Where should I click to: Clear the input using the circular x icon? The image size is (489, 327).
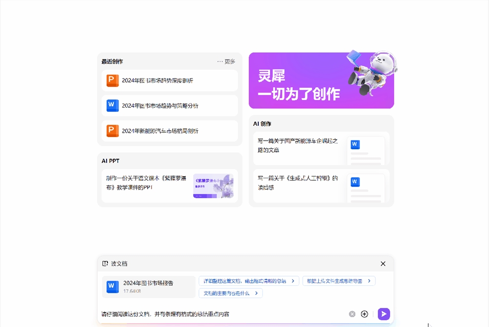[x=352, y=314]
